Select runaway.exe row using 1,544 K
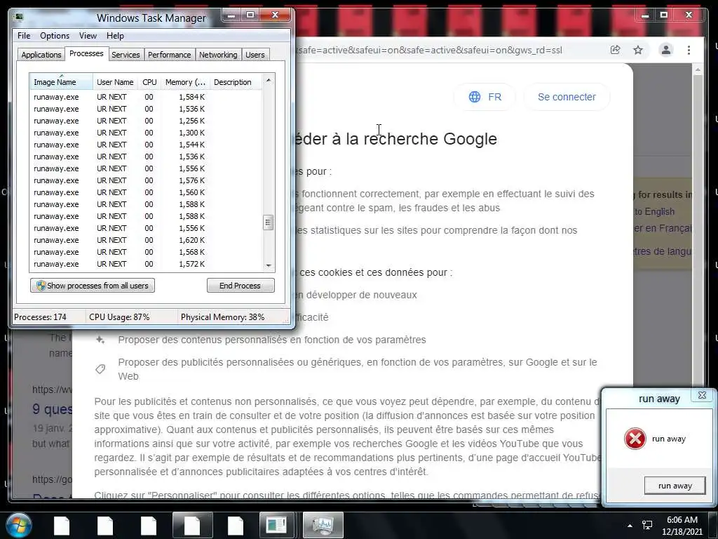Image resolution: width=718 pixels, height=539 pixels. (x=146, y=145)
